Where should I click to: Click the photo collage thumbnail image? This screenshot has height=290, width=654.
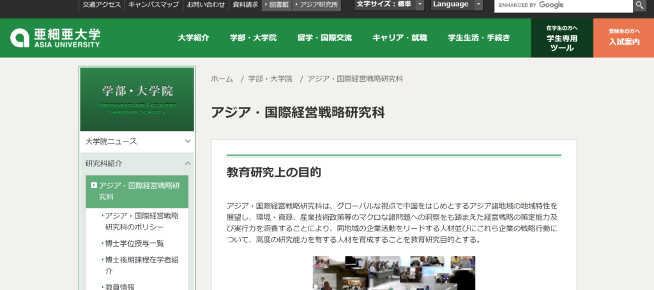click(x=393, y=273)
